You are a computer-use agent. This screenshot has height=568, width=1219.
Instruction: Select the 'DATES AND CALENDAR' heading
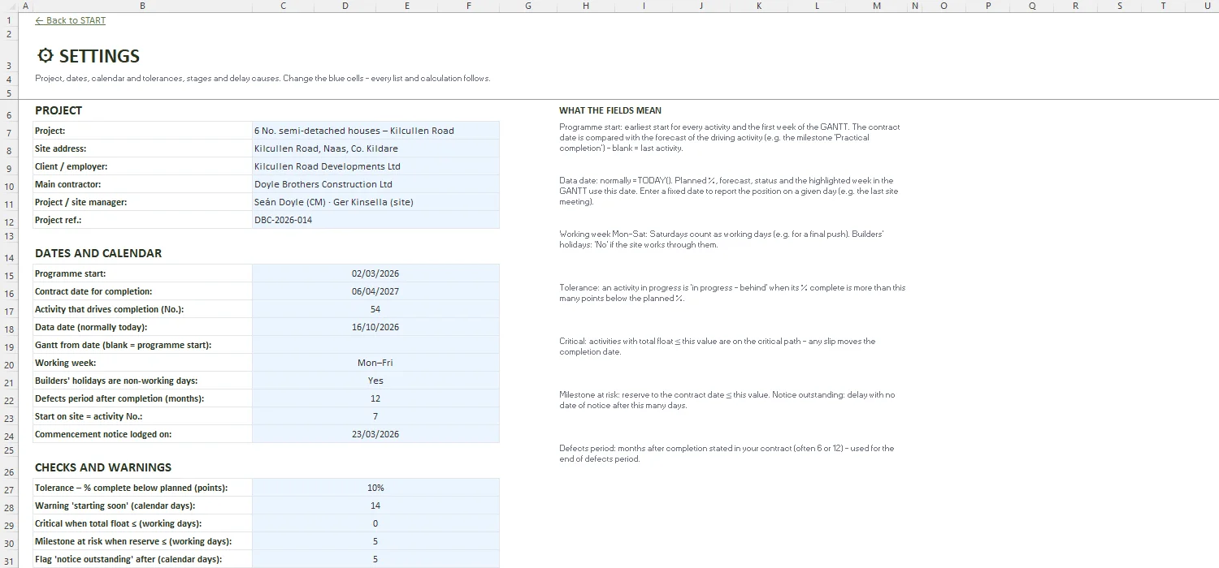[98, 253]
